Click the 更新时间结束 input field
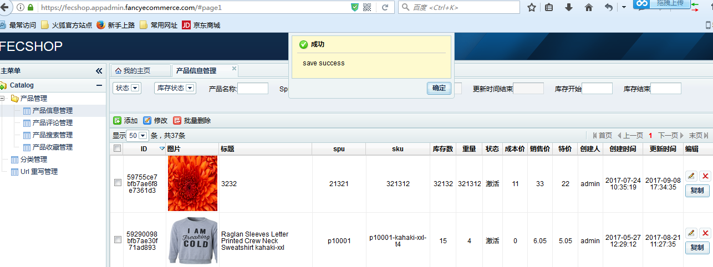Viewport: 713px width, 267px height. coord(528,89)
